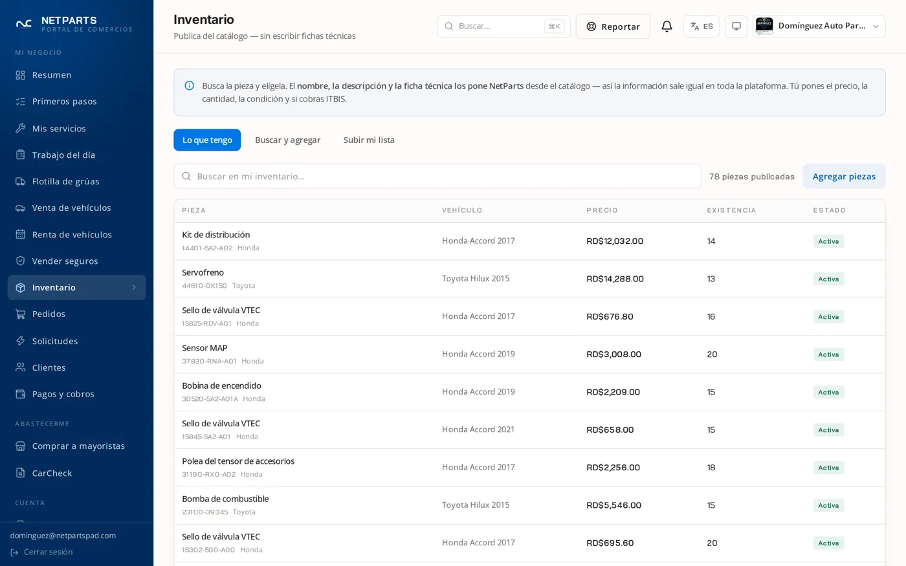
Task: Click the Reportar button
Action: (x=613, y=27)
